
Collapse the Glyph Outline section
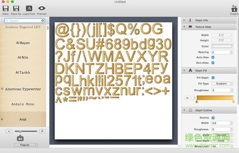(x=184, y=110)
